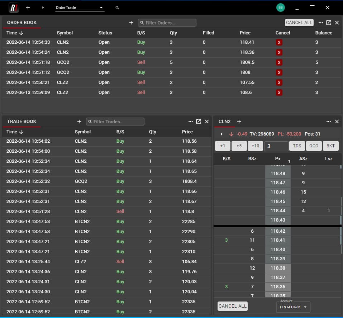This screenshot has height=318, width=343.
Task: Click the +5 quantity button
Action: [239, 146]
